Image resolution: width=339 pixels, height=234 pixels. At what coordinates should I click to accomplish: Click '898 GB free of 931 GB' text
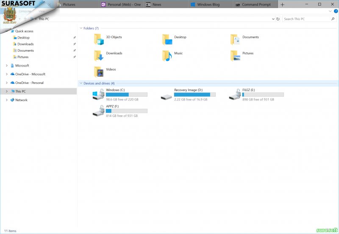[x=258, y=100]
